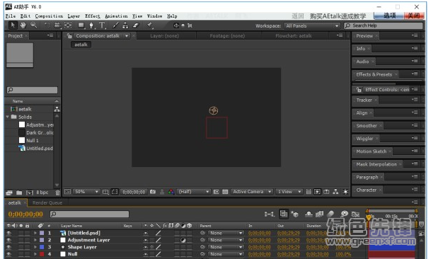The width and height of the screenshot is (431, 259).
Task: Click the timeline current time 0;00;00;00 display
Action: click(25, 214)
